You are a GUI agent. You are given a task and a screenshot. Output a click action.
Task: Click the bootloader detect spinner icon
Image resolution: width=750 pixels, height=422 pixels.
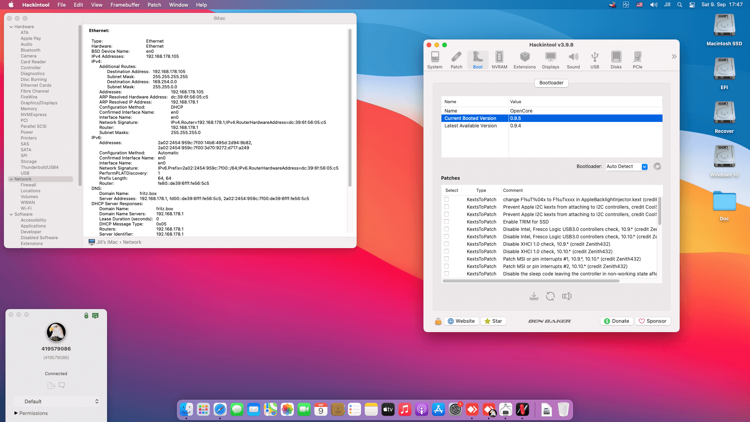657,166
